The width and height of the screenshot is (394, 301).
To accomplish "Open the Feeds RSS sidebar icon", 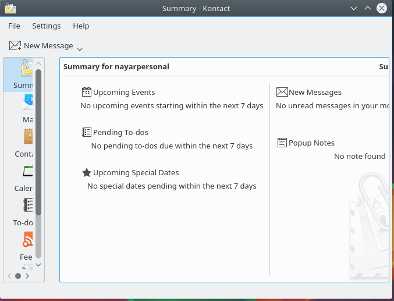I will click(x=27, y=239).
